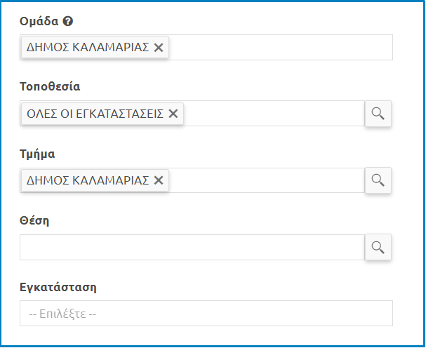
Task: Click the Ομάδα field label
Action: (x=39, y=21)
